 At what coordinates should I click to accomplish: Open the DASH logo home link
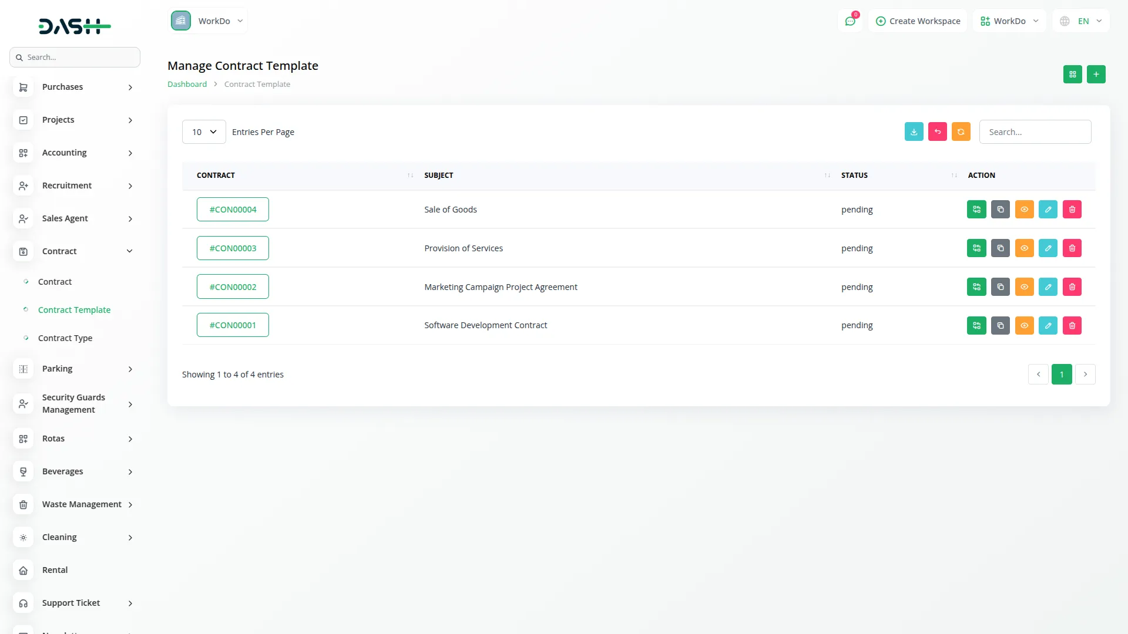click(75, 26)
